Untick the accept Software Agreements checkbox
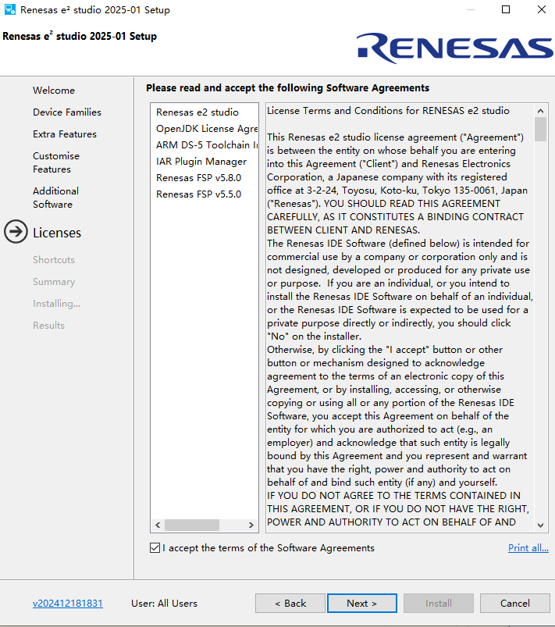The width and height of the screenshot is (555, 627). 155,548
